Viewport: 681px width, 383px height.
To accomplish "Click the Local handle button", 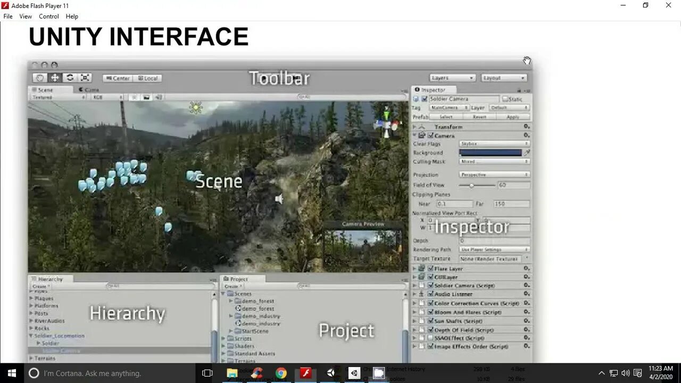I will [x=147, y=78].
